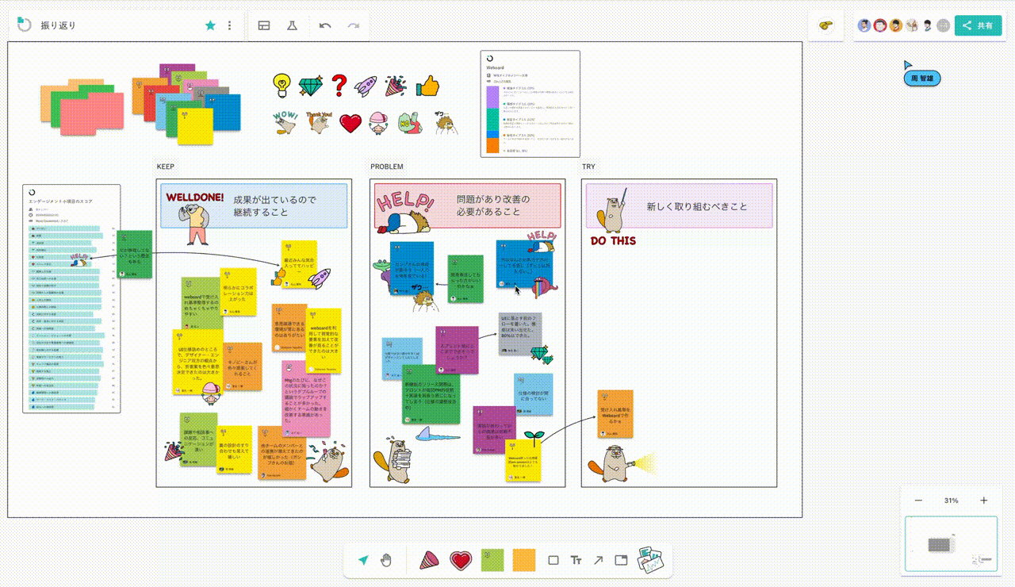
Task: Select the cursor pointer tool in bottom toolbar
Action: [363, 560]
